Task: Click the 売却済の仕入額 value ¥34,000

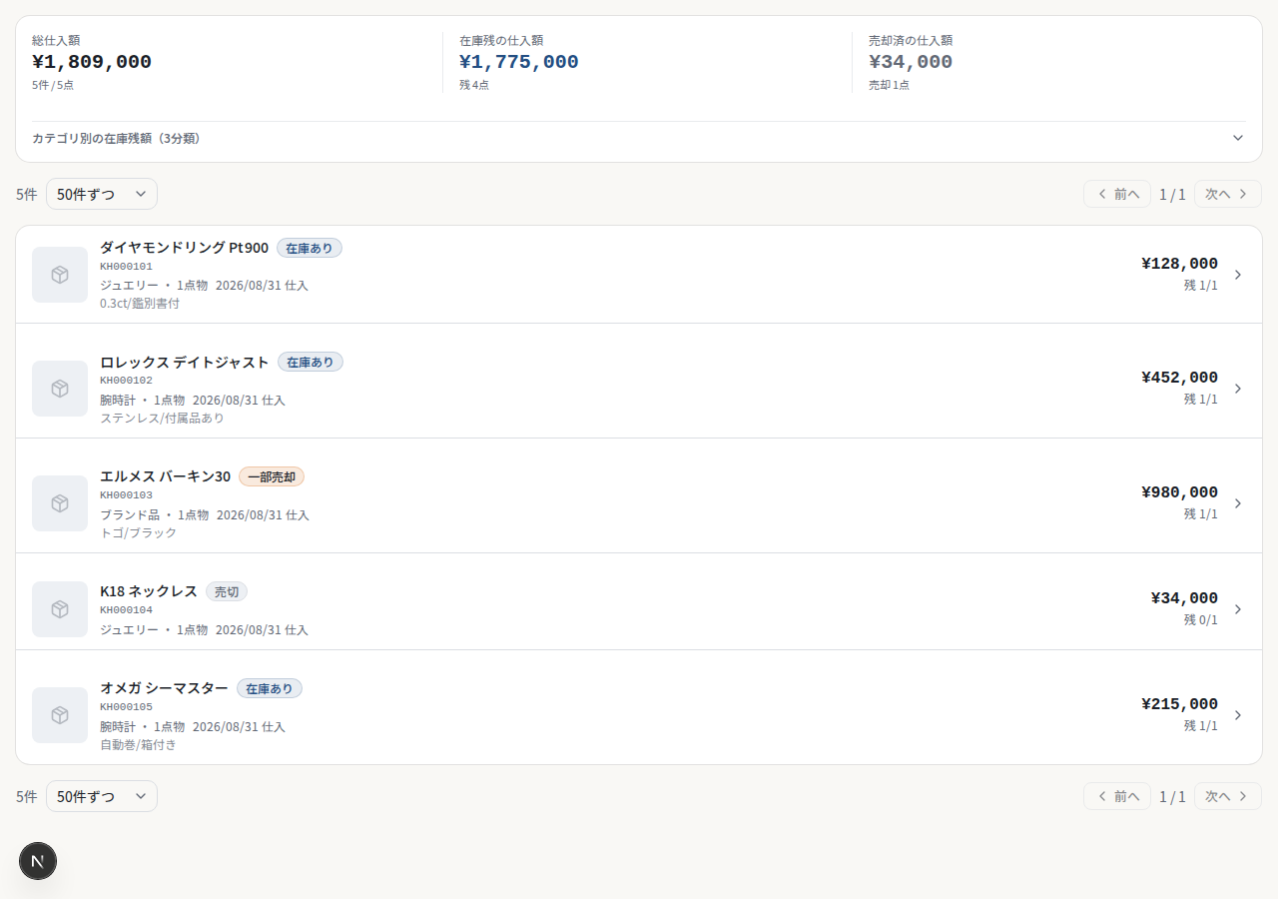Action: tap(911, 62)
